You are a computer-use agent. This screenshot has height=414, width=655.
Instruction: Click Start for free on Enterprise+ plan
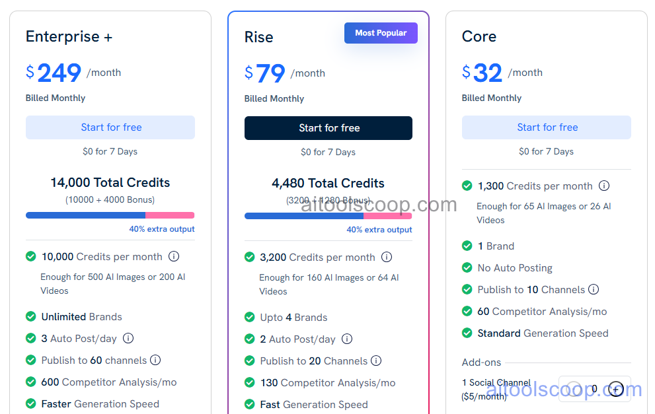coord(110,127)
